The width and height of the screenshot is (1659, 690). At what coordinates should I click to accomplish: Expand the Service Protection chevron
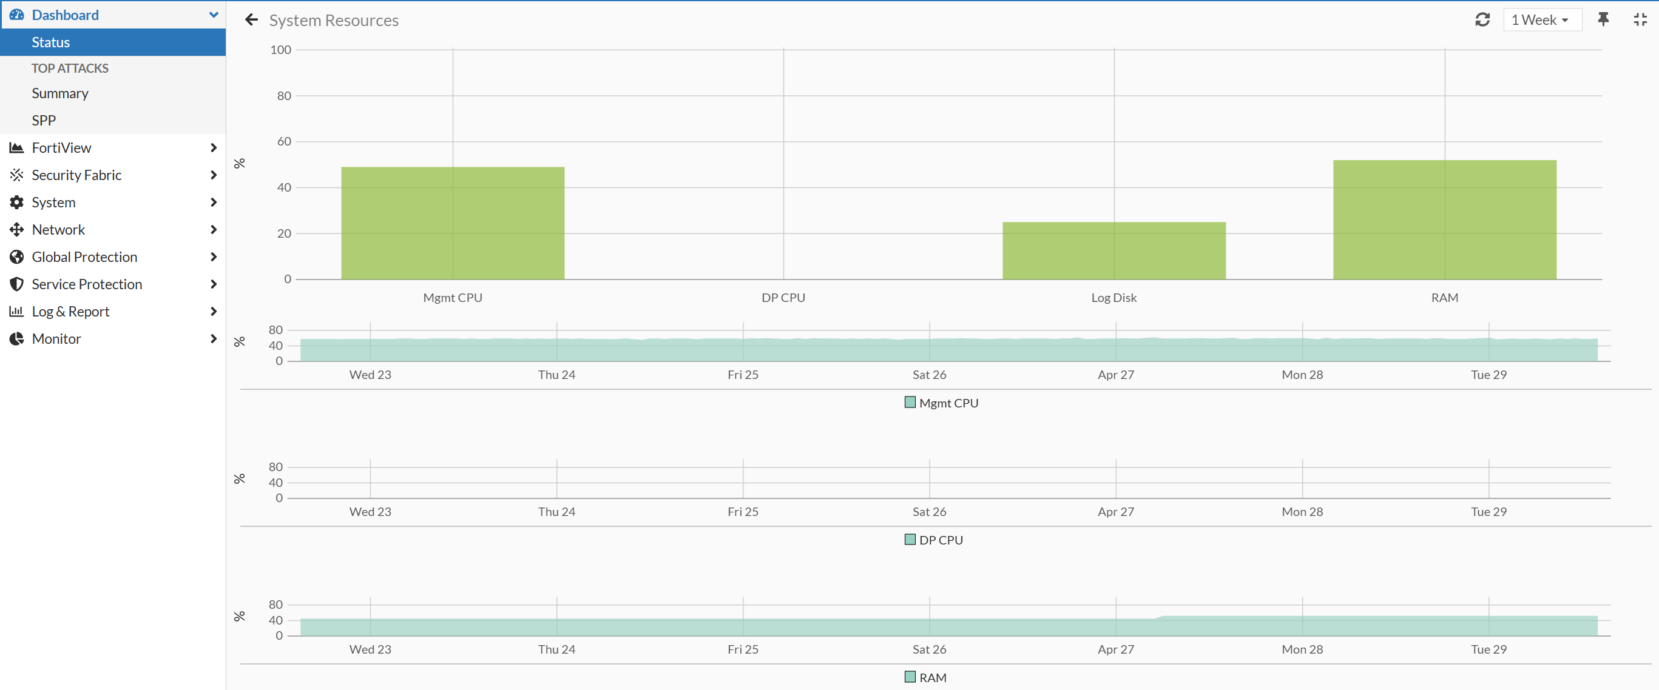214,284
